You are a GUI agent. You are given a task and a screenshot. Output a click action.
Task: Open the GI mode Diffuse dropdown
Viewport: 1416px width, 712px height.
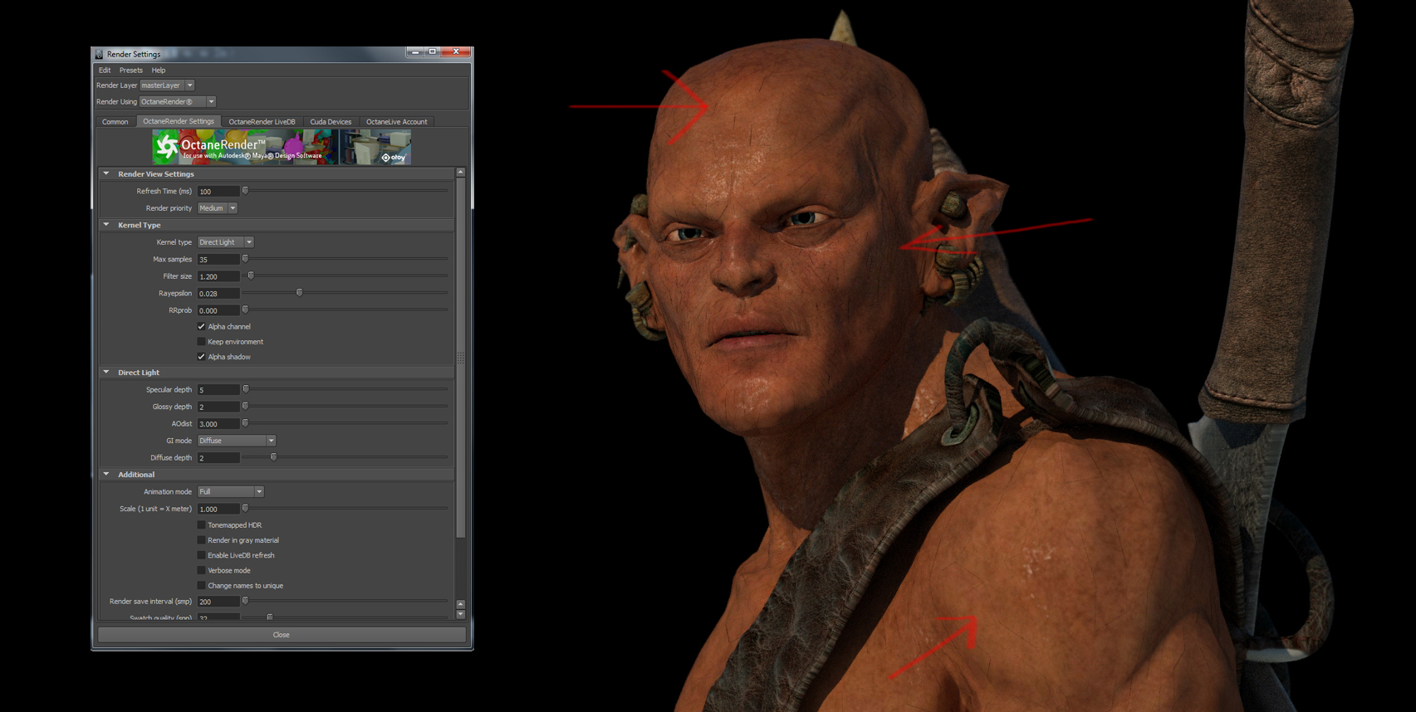click(237, 441)
